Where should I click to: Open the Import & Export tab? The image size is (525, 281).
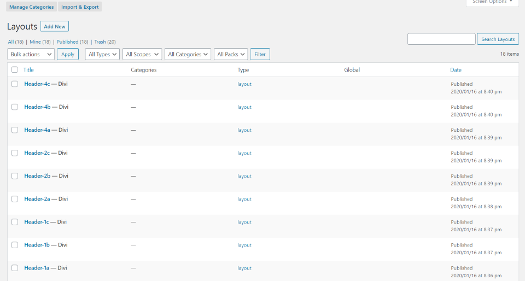click(80, 7)
